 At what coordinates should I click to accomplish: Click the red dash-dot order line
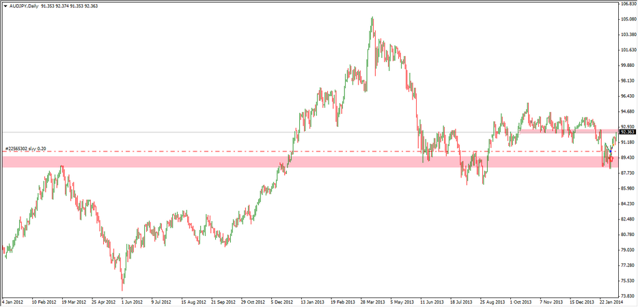[x=205, y=151]
